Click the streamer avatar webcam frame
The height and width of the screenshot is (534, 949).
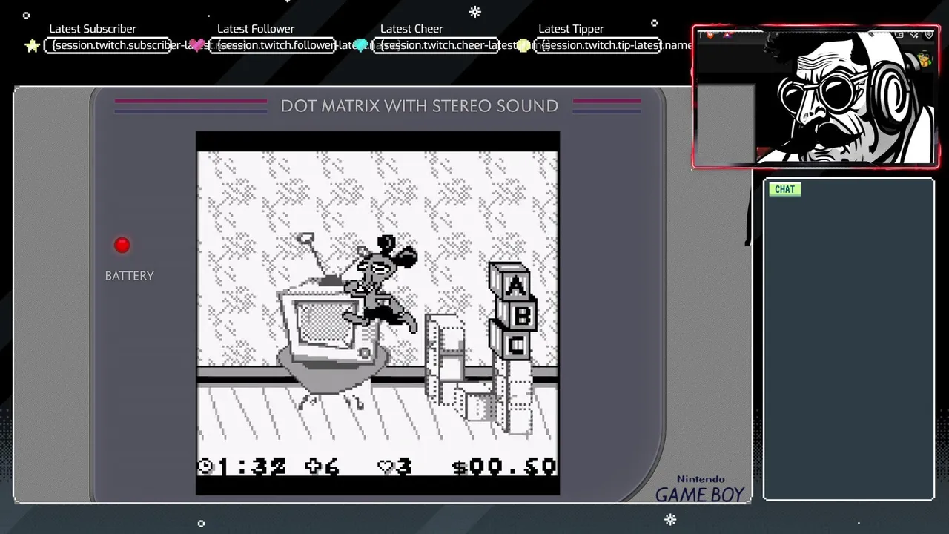pyautogui.click(x=816, y=97)
